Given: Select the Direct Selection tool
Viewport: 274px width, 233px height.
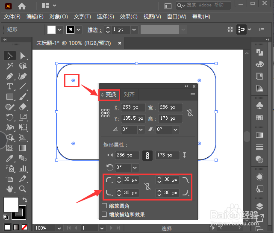Looking at the screenshot, I should (23, 56).
